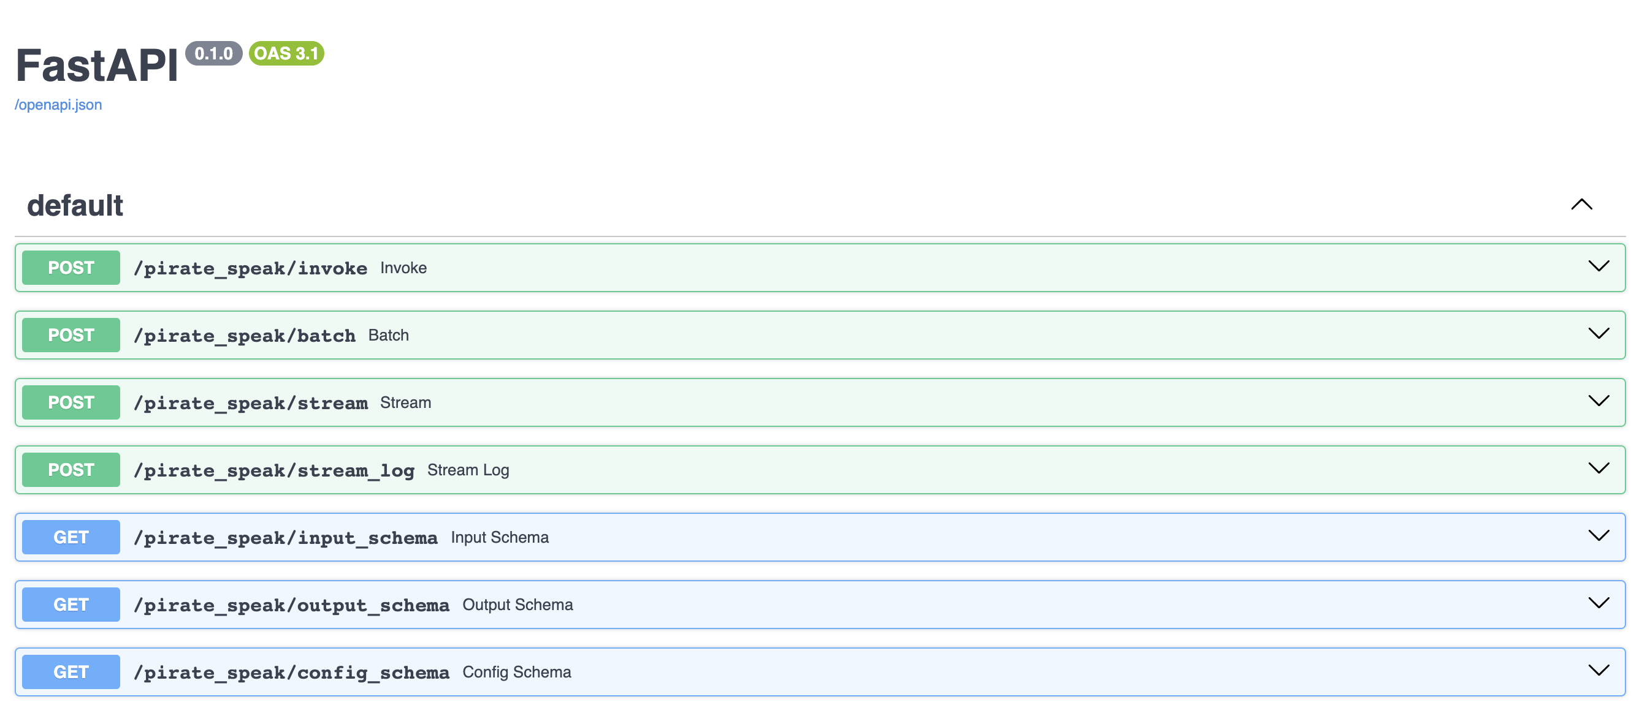
Task: Collapse the default section chevron
Action: coord(1581,205)
